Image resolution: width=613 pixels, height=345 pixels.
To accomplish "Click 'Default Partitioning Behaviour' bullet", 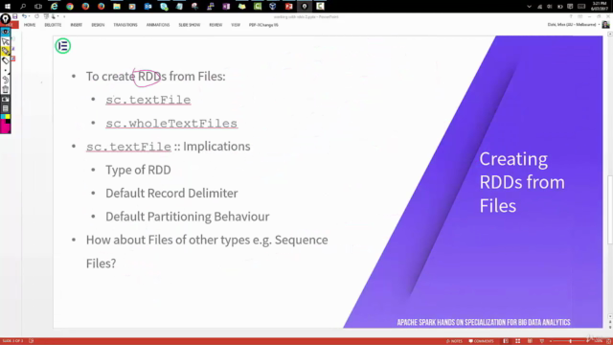I will point(188,217).
